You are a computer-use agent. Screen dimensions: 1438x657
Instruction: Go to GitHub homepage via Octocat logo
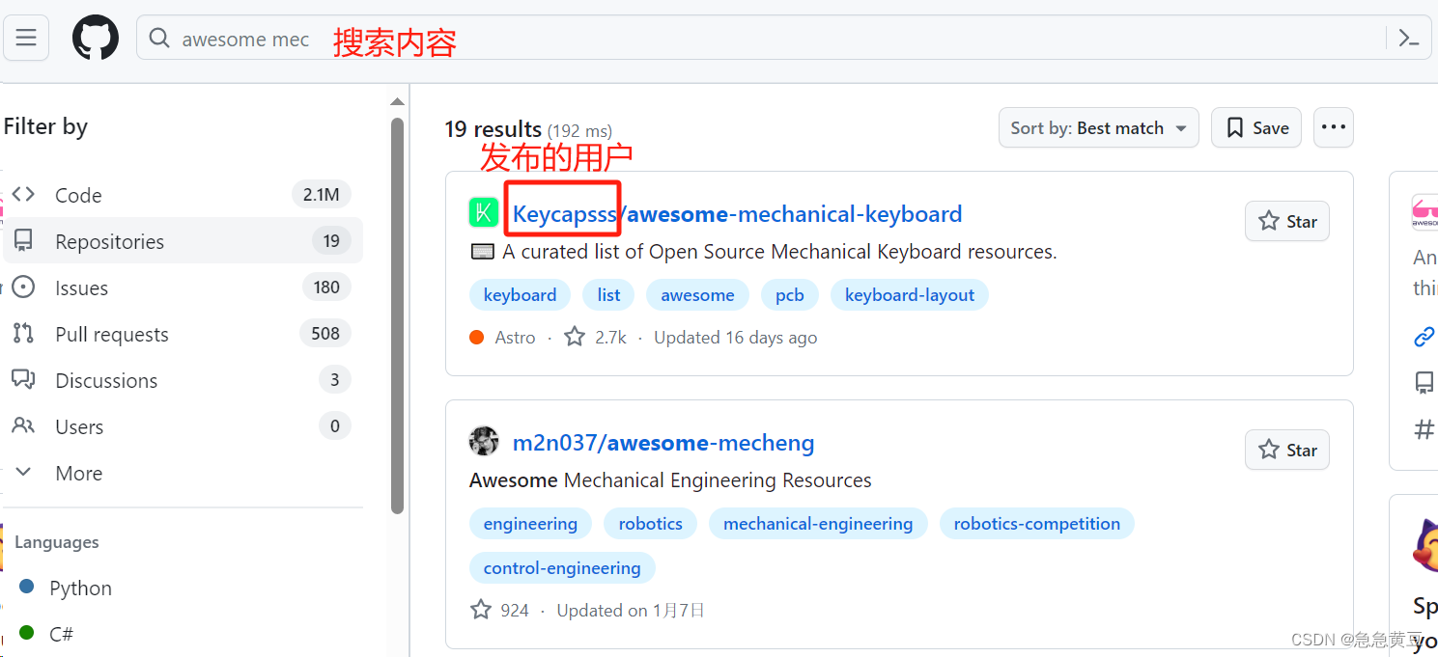click(x=96, y=39)
